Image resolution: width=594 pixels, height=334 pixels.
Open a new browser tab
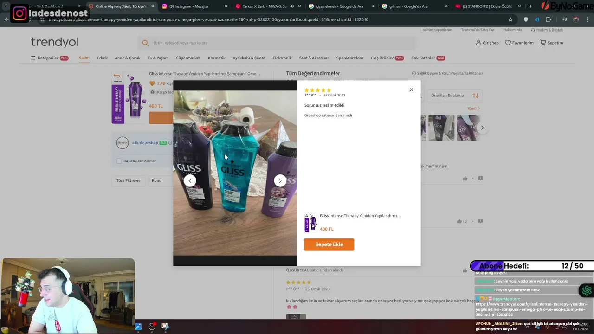tap(530, 6)
